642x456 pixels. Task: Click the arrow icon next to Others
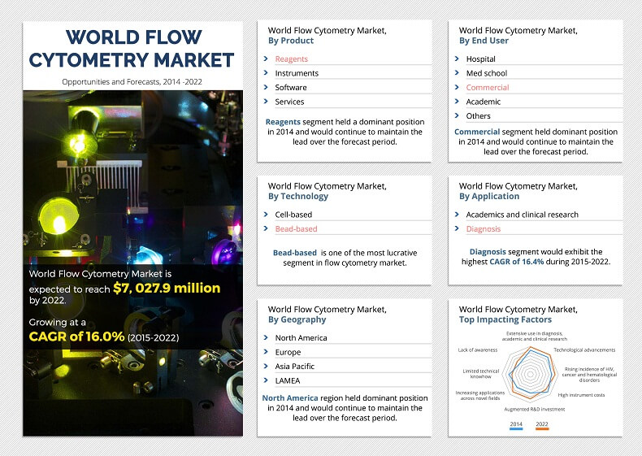[x=457, y=116]
